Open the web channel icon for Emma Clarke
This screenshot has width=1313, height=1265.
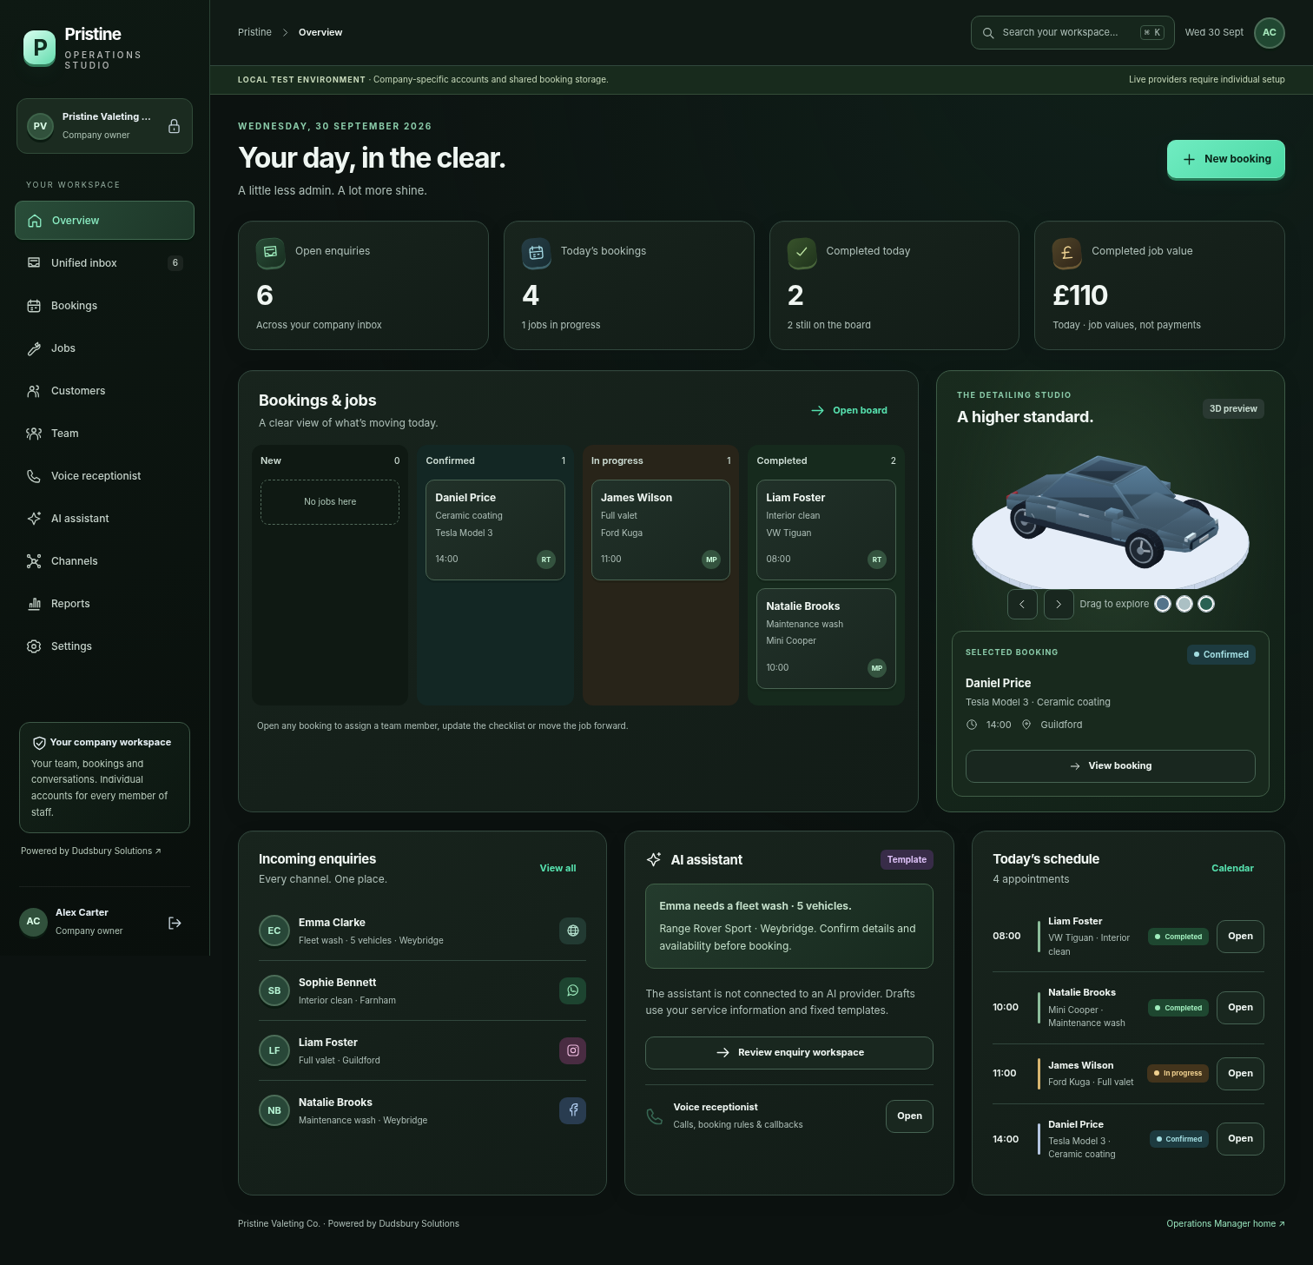click(x=573, y=931)
